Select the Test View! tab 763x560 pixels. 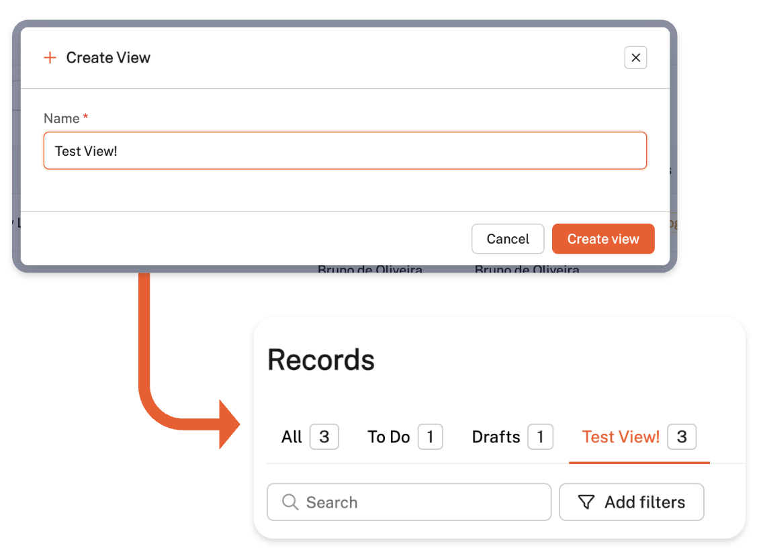(621, 437)
